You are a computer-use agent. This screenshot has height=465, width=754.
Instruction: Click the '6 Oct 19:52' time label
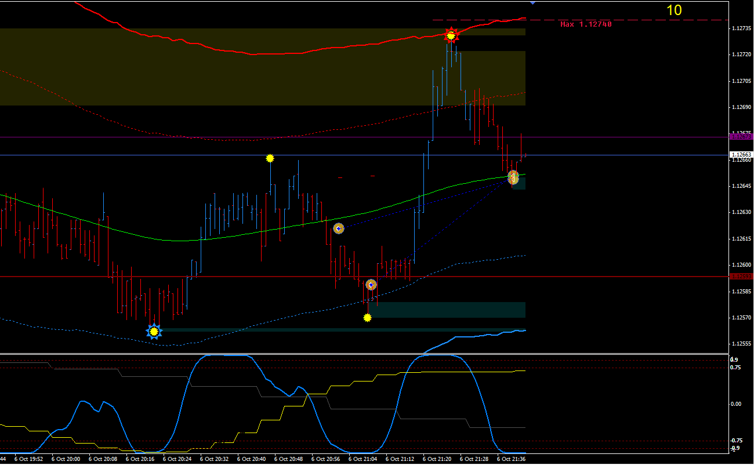pos(28,459)
